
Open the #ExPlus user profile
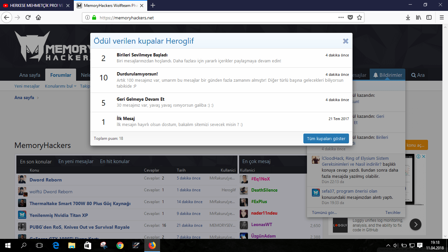coord(259,201)
